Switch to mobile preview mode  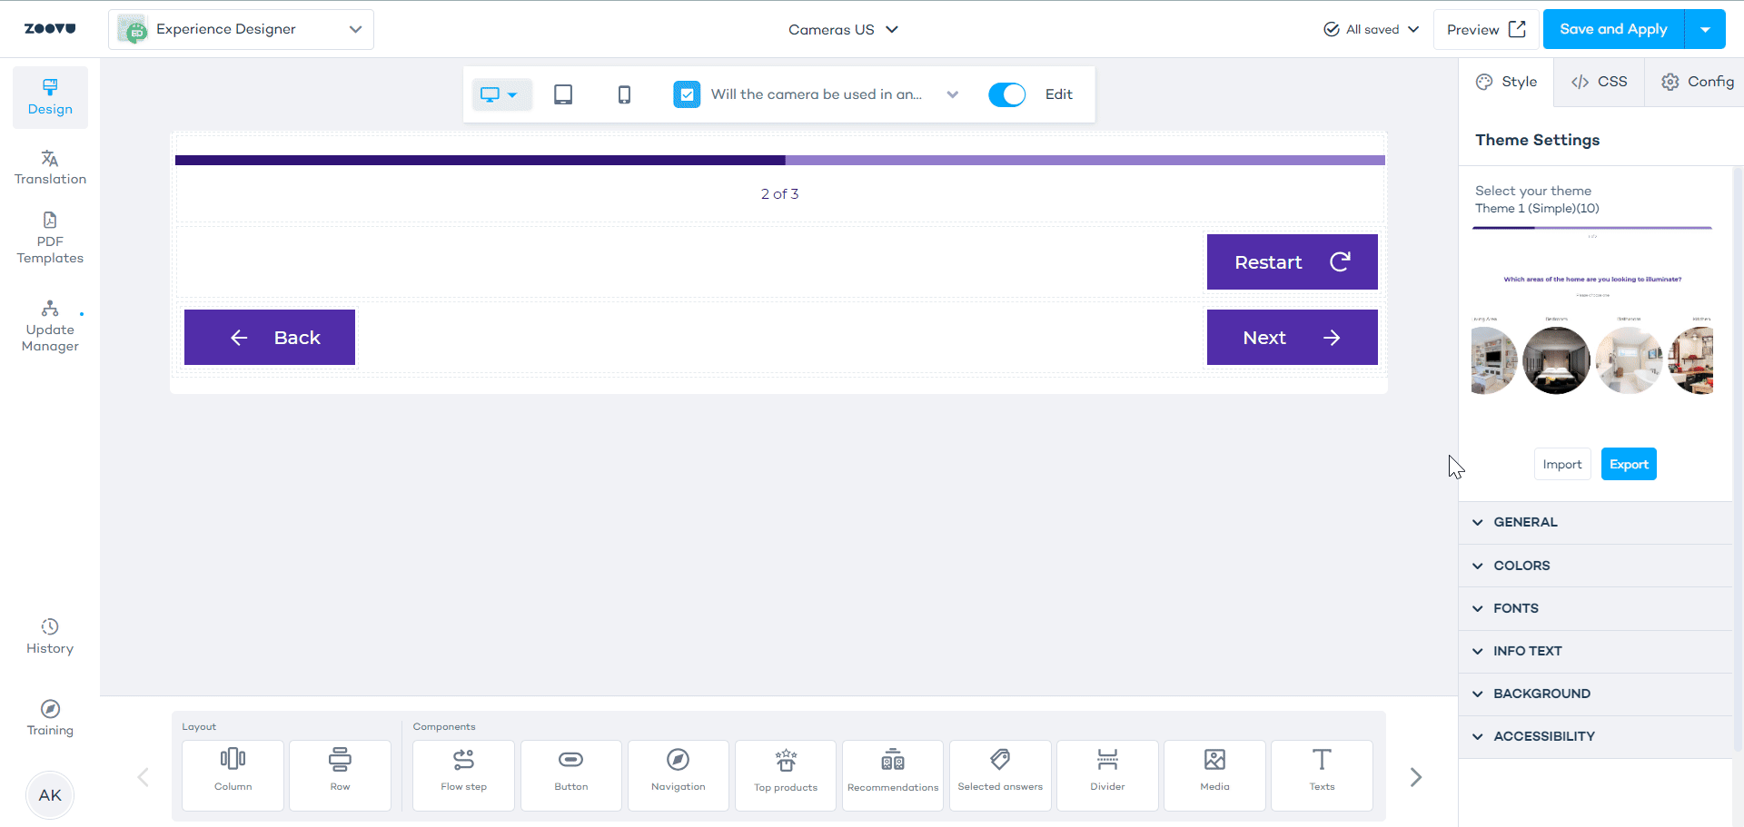pos(624,94)
